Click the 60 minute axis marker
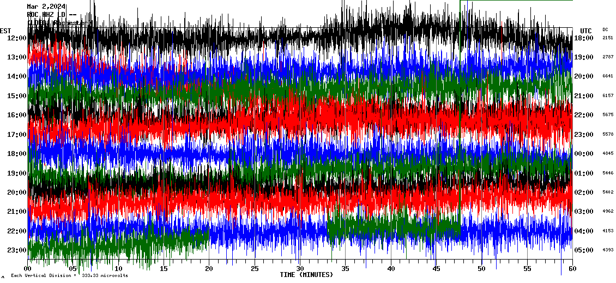The image size is (616, 283). click(572, 269)
